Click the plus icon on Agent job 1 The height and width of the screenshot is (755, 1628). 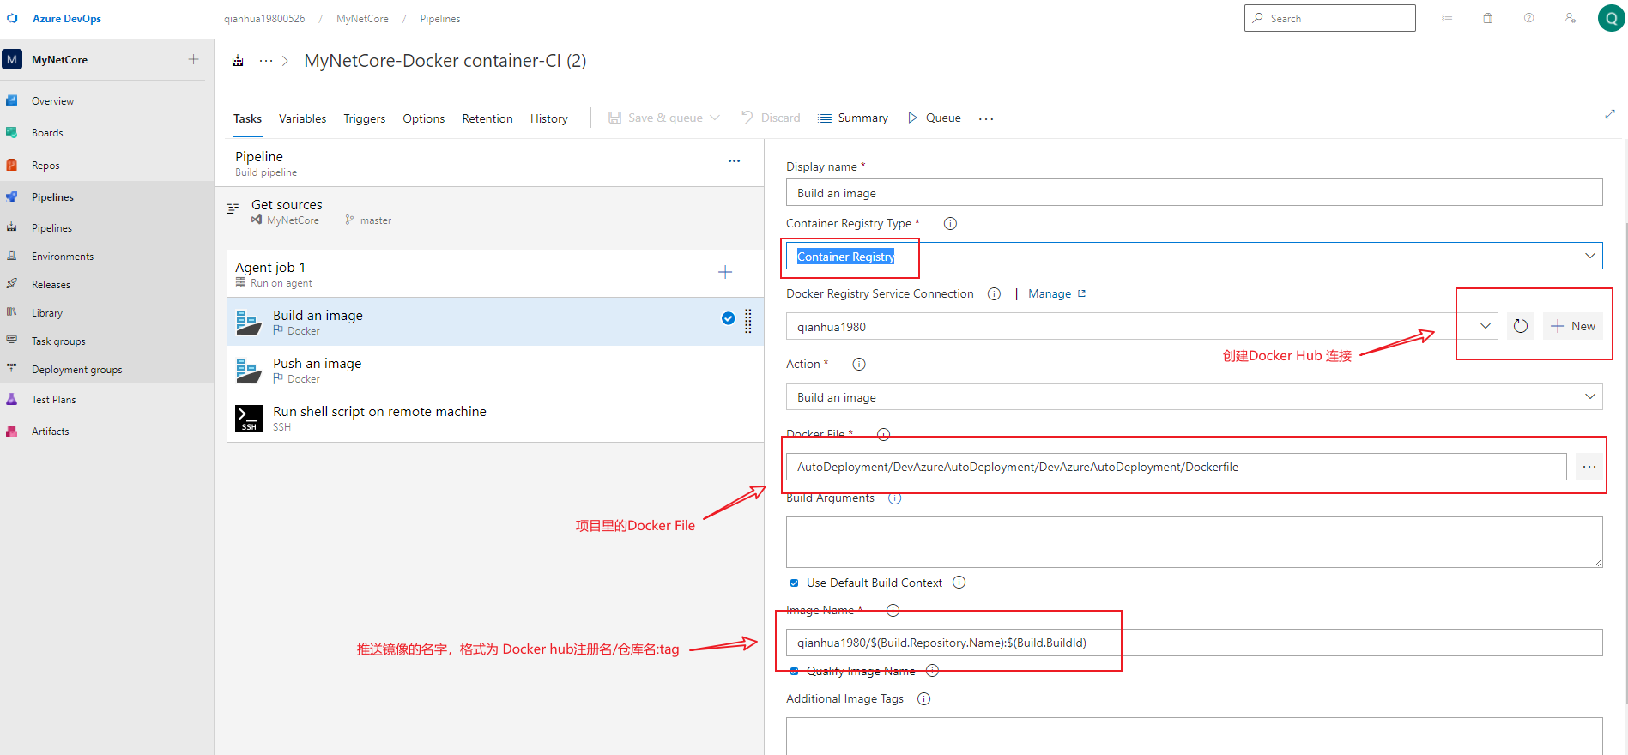point(725,272)
